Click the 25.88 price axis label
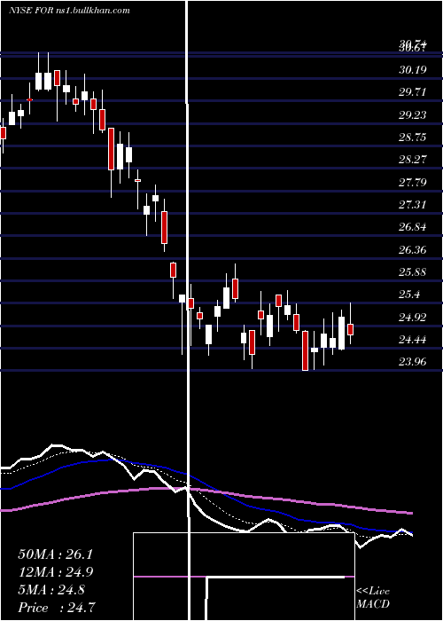The image size is (443, 621). point(413,272)
